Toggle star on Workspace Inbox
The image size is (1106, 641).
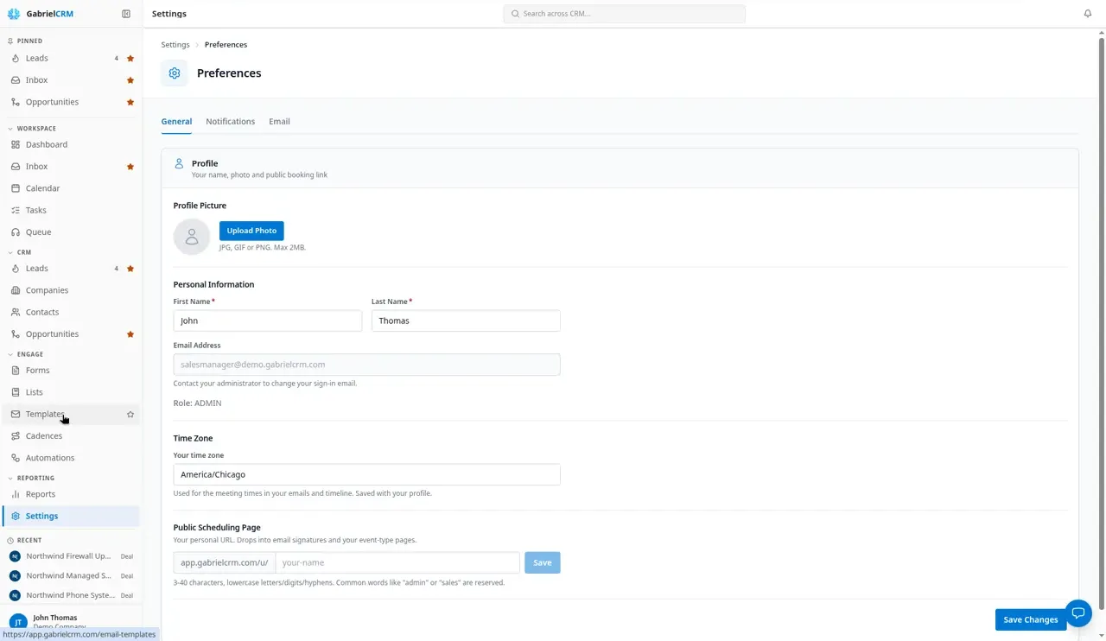(130, 167)
